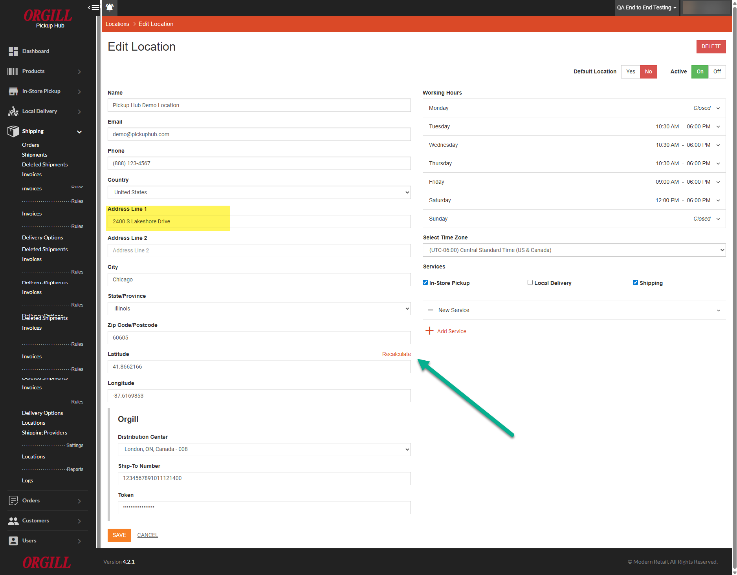Click the Address Line 1 field
This screenshot has height=575, width=737.
[259, 221]
